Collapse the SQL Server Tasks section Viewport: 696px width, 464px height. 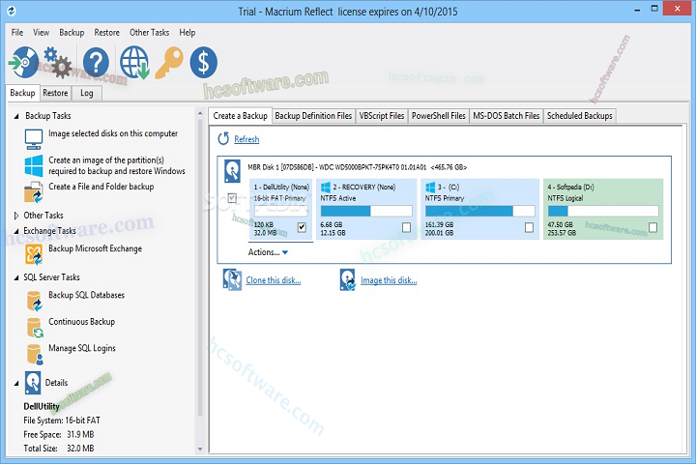(16, 278)
